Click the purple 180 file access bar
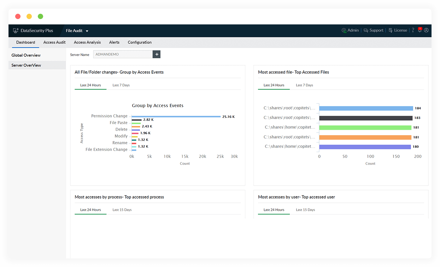Image resolution: width=440 pixels, height=267 pixels. click(365, 146)
